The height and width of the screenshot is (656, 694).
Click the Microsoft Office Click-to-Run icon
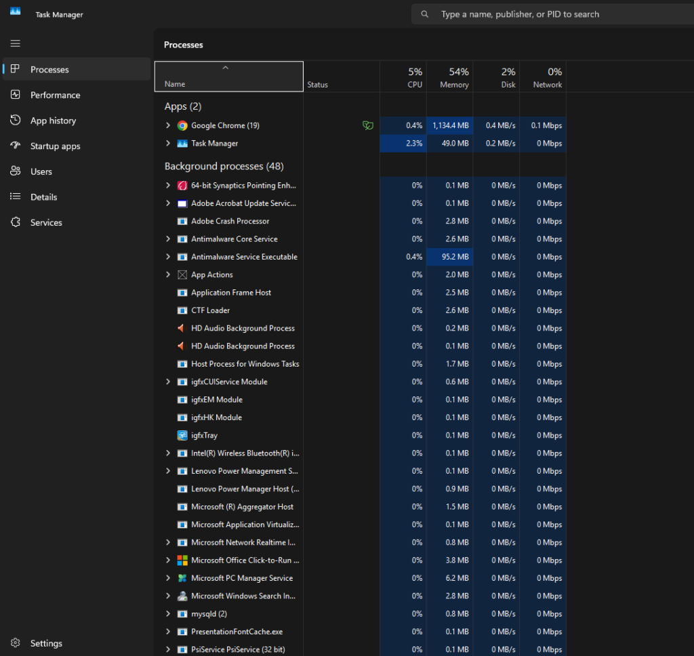(x=182, y=560)
